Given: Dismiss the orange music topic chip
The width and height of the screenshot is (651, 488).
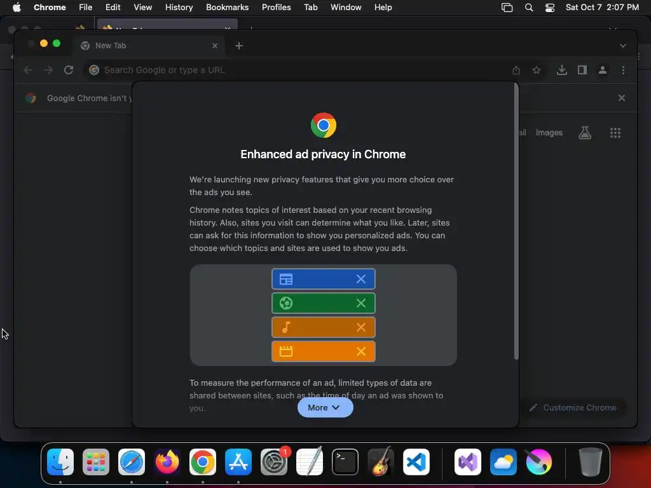Looking at the screenshot, I should (x=361, y=327).
